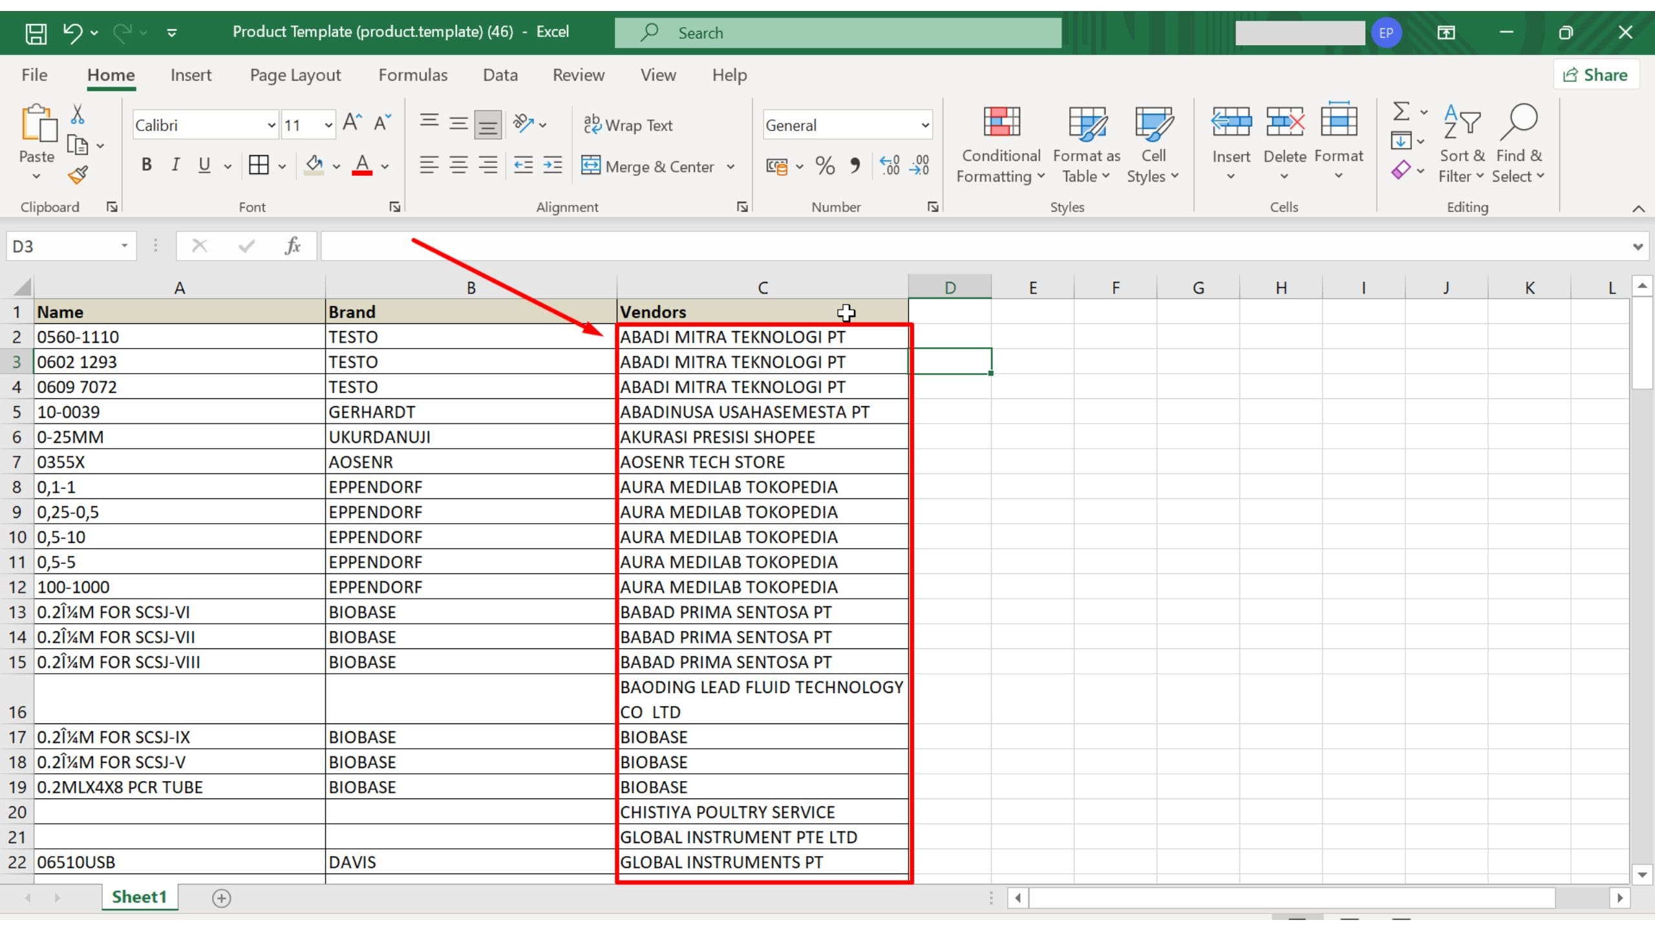Open Format as Table gallery
Screen dimensions: 1655x931
(x=1086, y=145)
